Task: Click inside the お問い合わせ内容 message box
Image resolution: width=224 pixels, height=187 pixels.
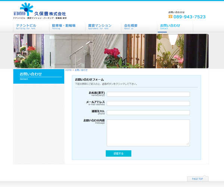Action: [148, 132]
